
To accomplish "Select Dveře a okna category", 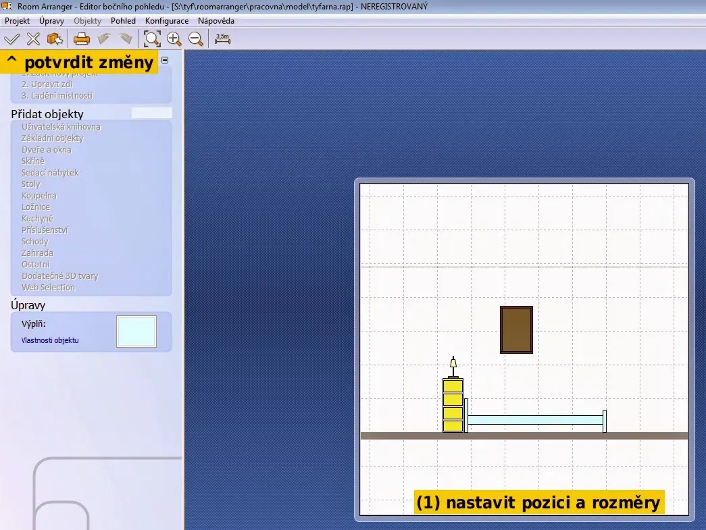I will 47,150.
